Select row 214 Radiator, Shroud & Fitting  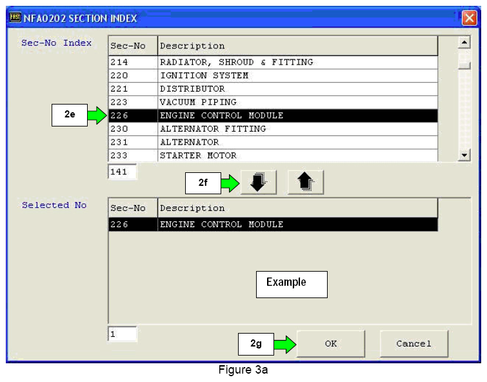coord(272,63)
